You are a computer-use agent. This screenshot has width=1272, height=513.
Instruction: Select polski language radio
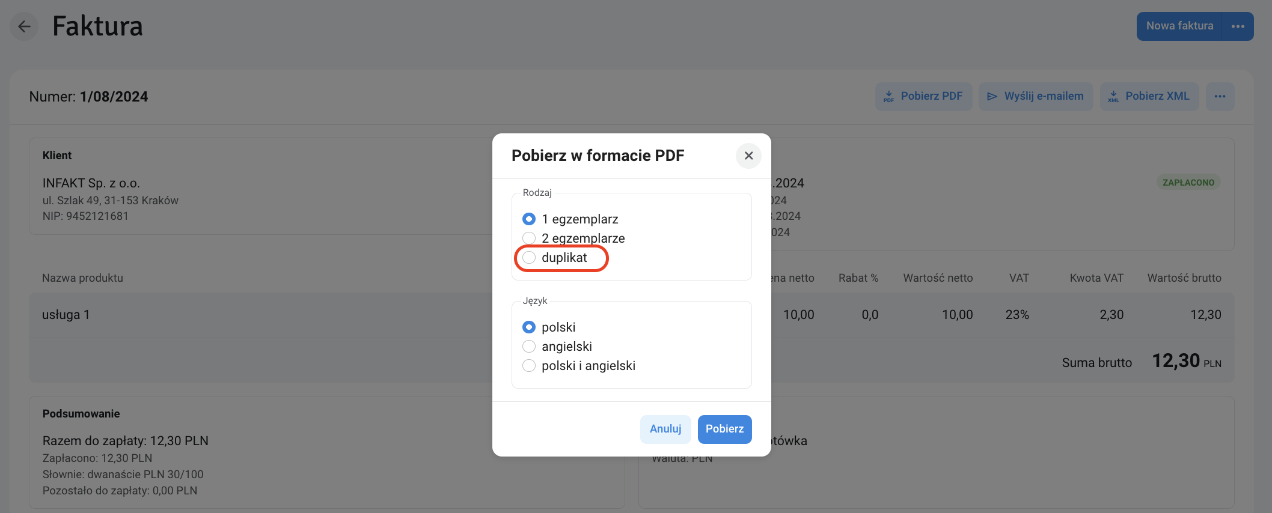529,327
